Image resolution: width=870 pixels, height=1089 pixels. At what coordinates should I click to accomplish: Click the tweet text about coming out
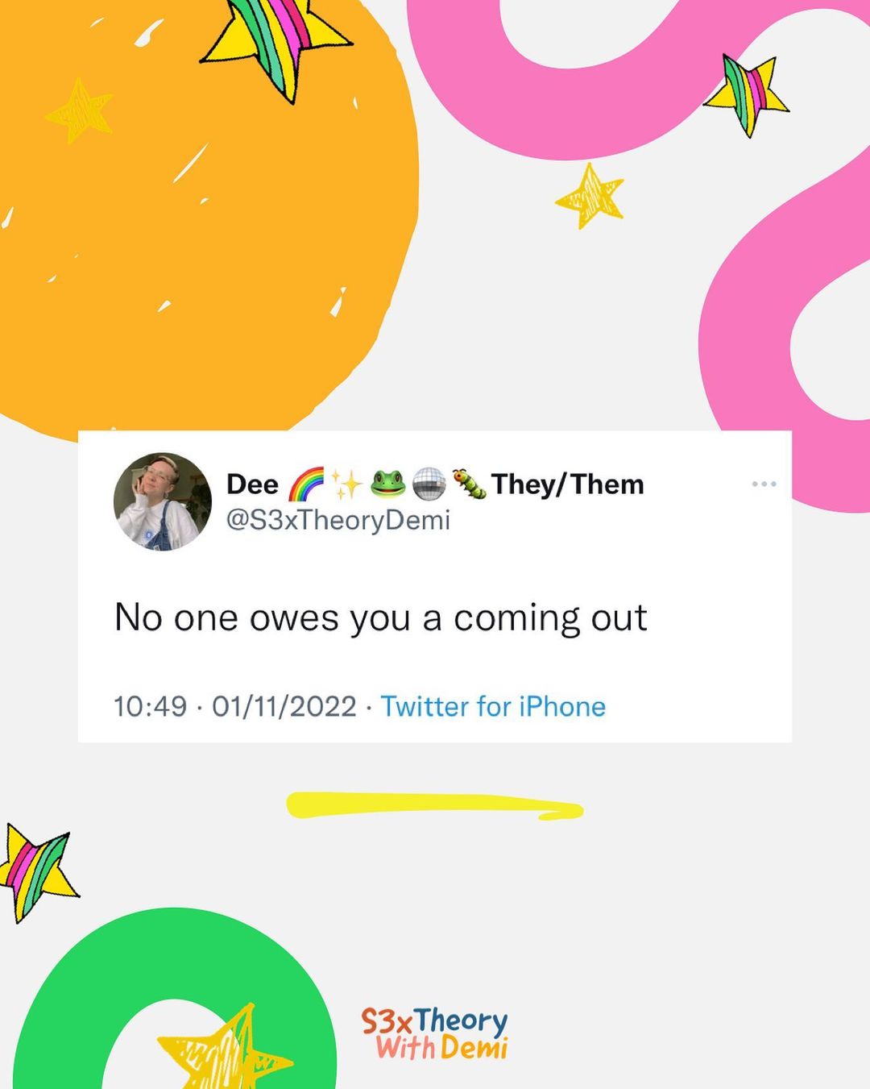381,618
